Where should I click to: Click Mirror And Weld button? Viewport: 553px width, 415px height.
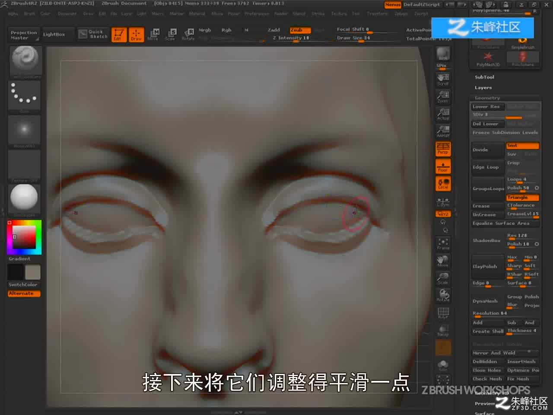pos(505,353)
